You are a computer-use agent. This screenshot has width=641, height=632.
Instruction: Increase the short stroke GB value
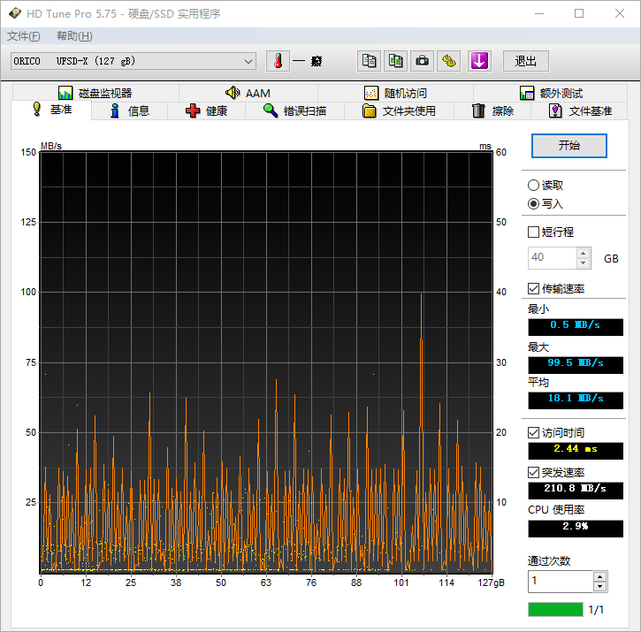584,253
